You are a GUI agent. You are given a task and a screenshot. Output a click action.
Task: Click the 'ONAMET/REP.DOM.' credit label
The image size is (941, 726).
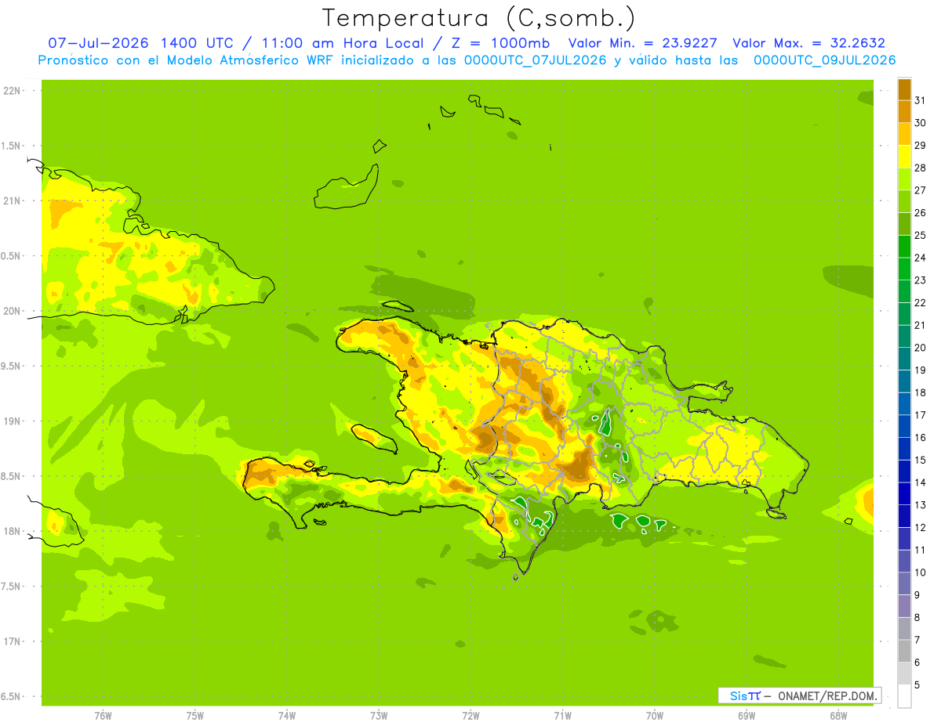[828, 695]
